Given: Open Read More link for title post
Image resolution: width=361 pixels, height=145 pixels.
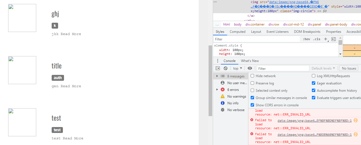Looking at the screenshot, I should pos(71,86).
